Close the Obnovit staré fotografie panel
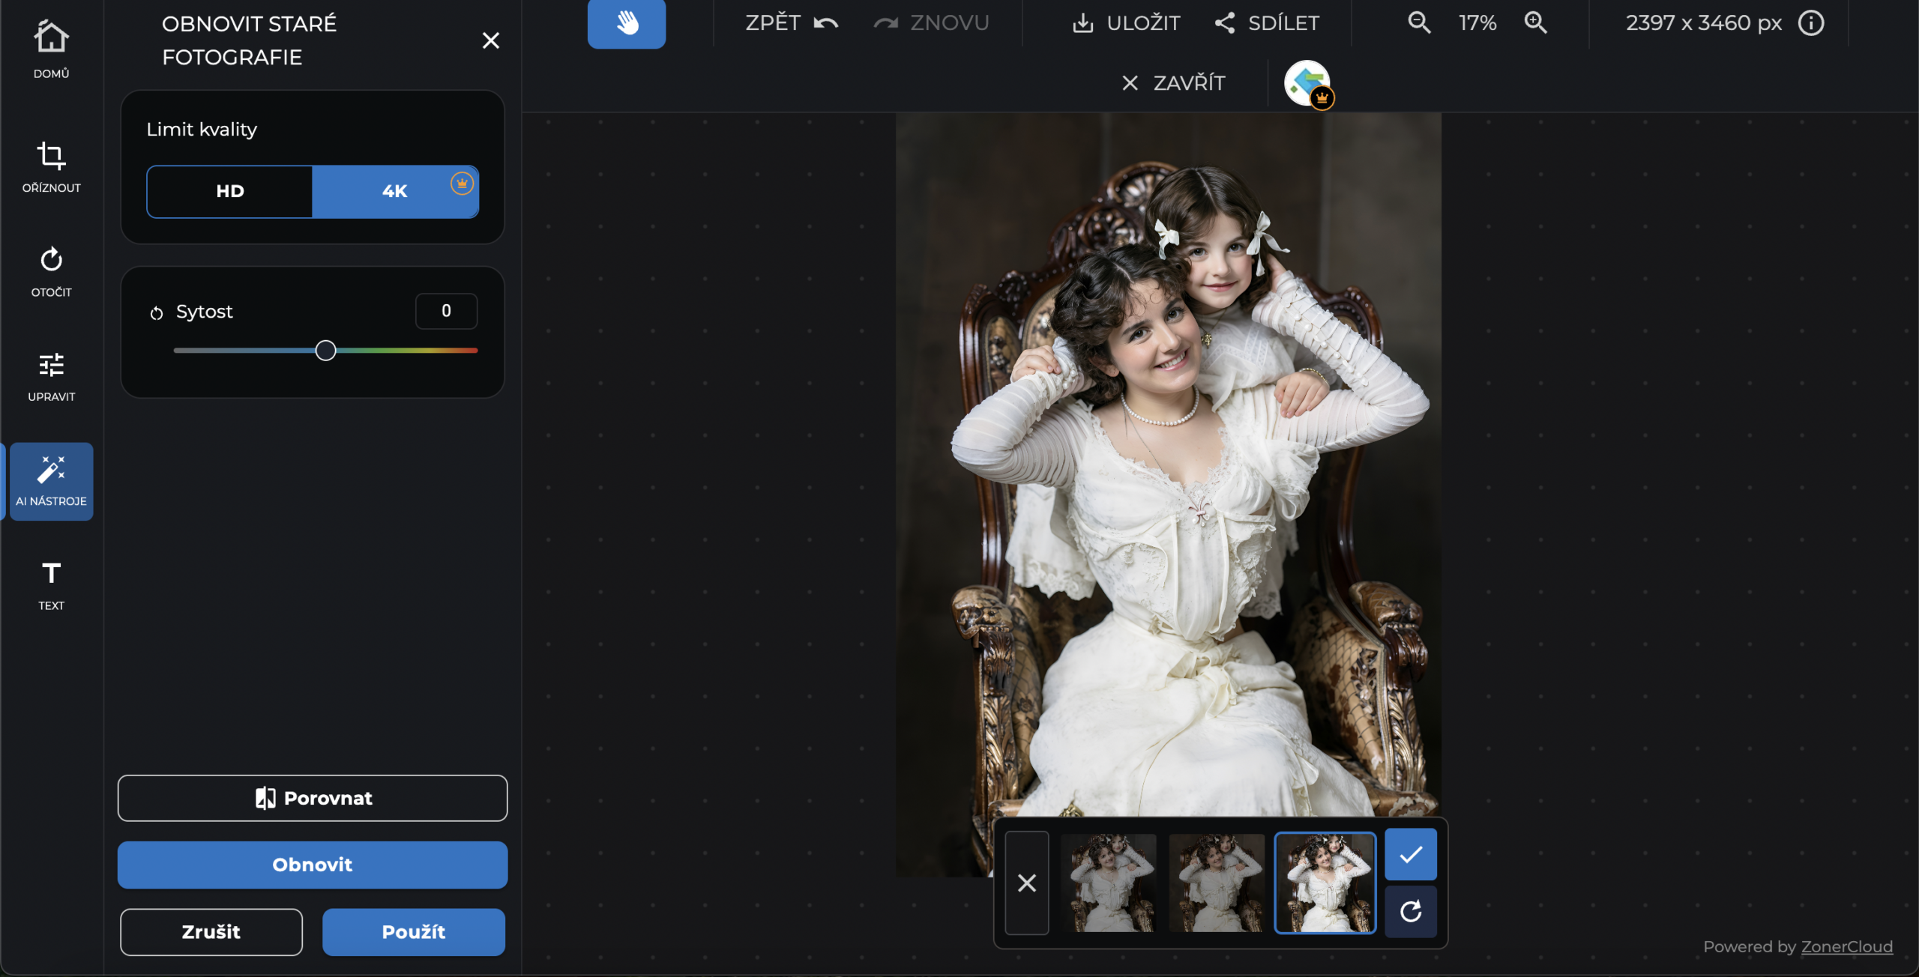Viewport: 1919px width, 977px height. tap(490, 40)
